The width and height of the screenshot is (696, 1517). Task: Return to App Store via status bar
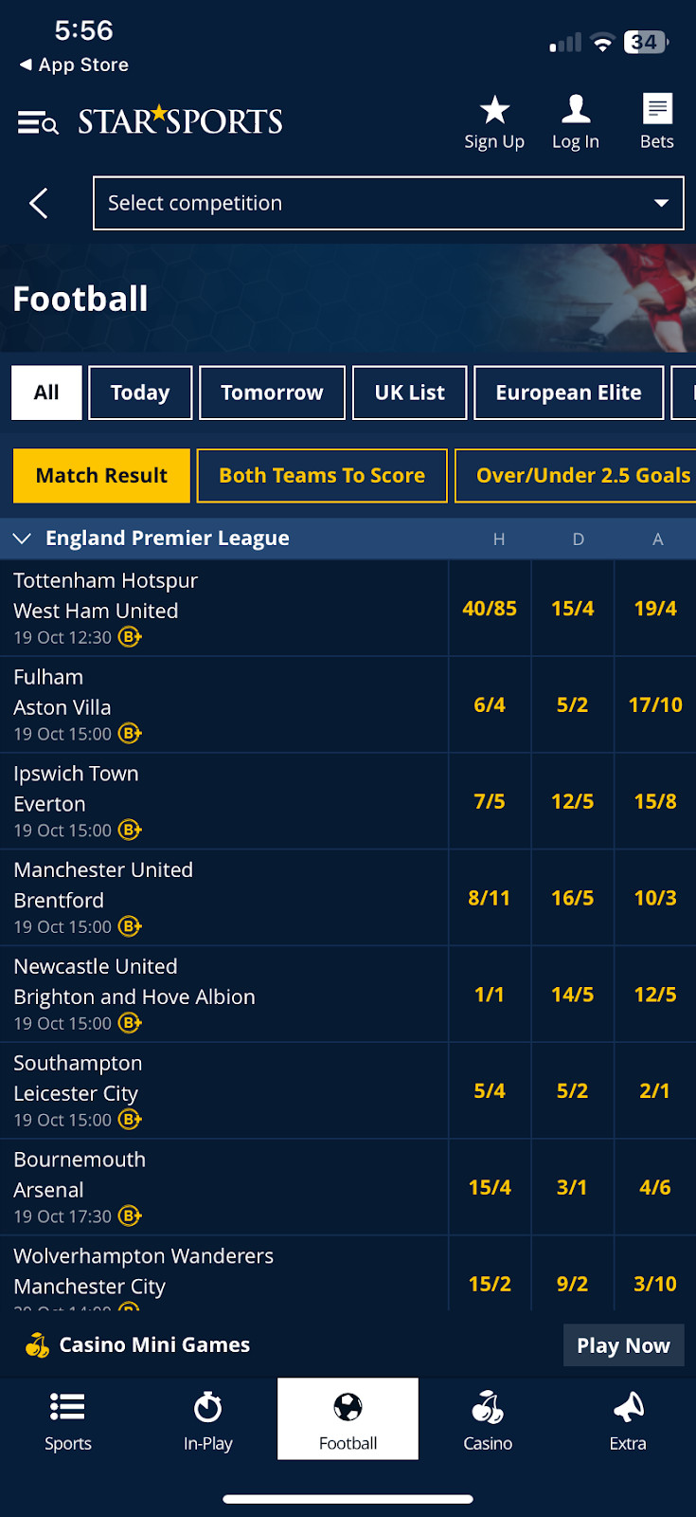point(74,64)
